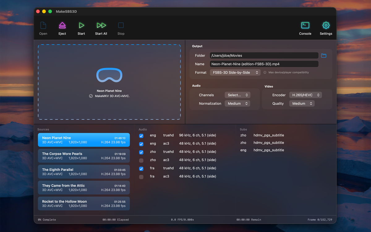
Task: Change the video Encoder dropdown
Action: pos(305,95)
